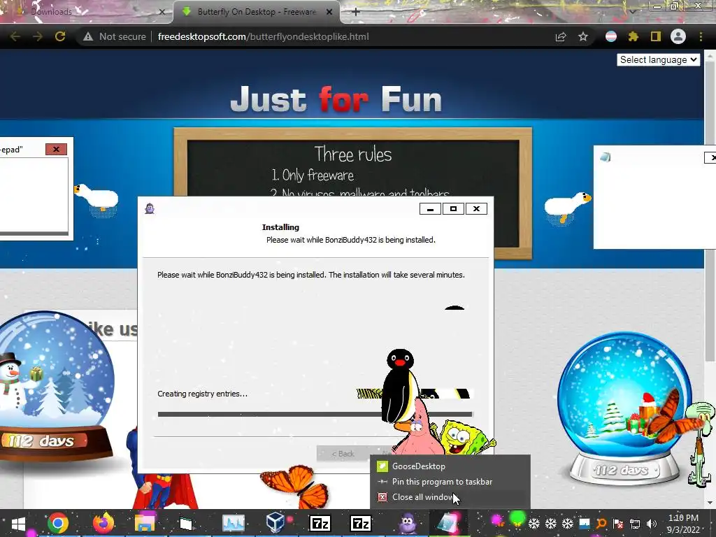Open the Chrome profile avatar
The height and width of the screenshot is (537, 716).
pyautogui.click(x=678, y=36)
